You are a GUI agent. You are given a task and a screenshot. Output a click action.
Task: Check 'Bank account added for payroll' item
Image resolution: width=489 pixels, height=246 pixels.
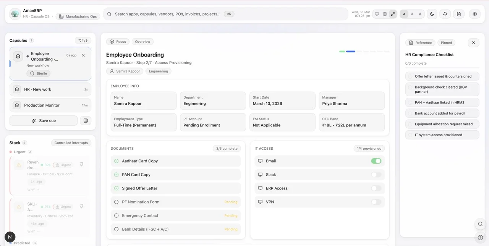pyautogui.click(x=442, y=113)
